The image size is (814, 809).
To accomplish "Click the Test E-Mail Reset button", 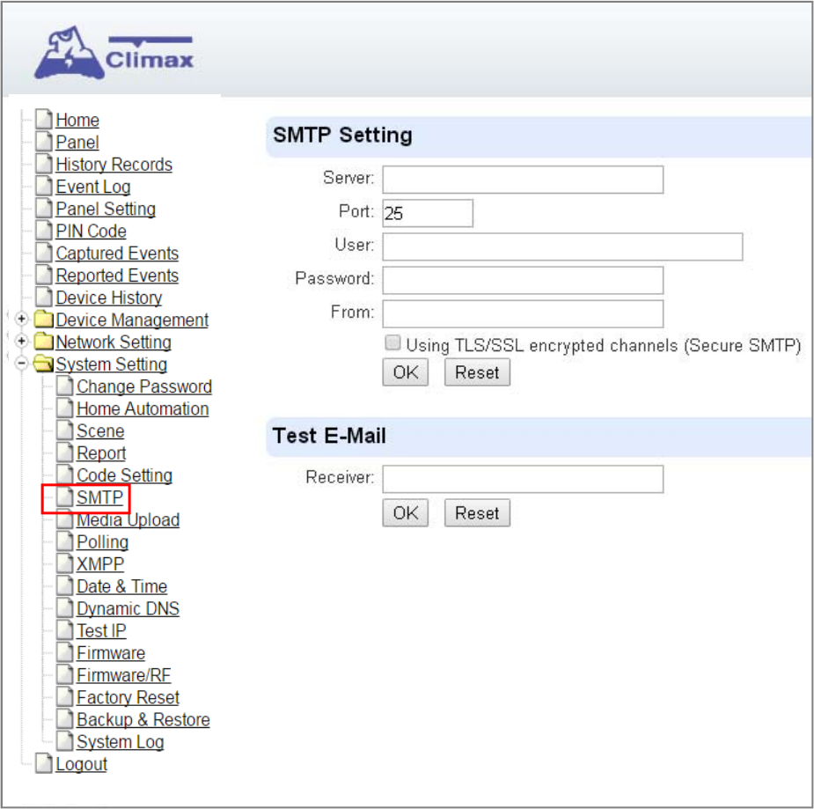I will tap(477, 513).
